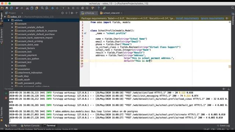Open the Structure tool window side tab
Screen dimensions: 235x132
tap(1, 36)
